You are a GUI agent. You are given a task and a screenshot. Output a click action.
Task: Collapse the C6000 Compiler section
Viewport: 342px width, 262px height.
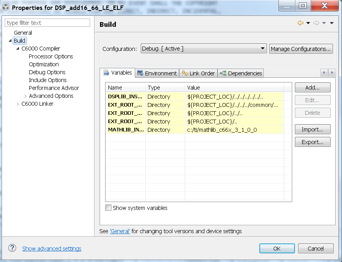pyautogui.click(x=17, y=48)
